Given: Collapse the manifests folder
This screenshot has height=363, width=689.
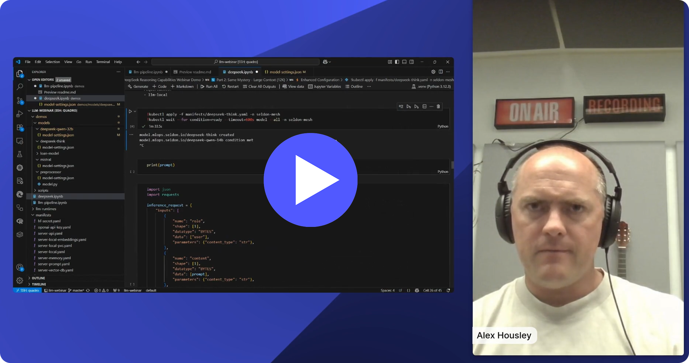Looking at the screenshot, I should tap(43, 215).
